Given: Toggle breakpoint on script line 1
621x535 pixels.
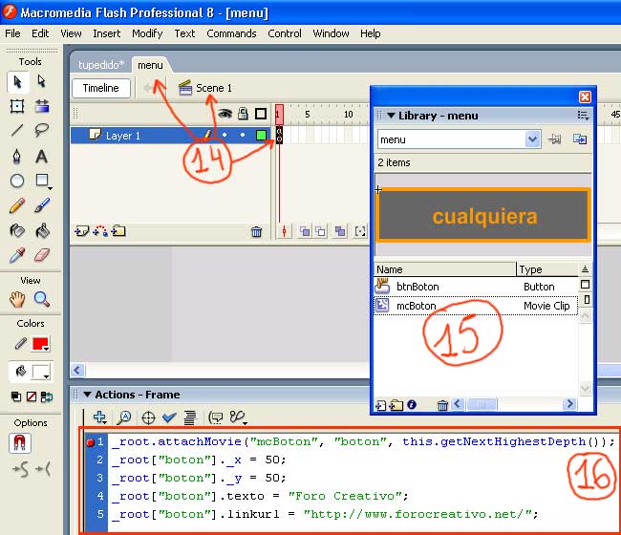Looking at the screenshot, I should (91, 442).
